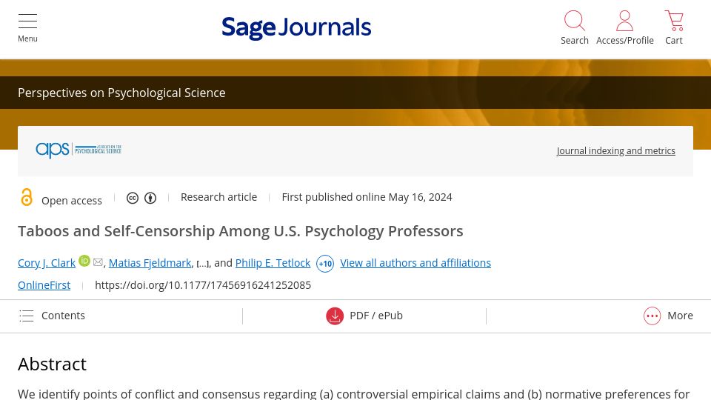Click the Abstract heading
Image resolution: width=711 pixels, height=400 pixels.
coord(52,364)
